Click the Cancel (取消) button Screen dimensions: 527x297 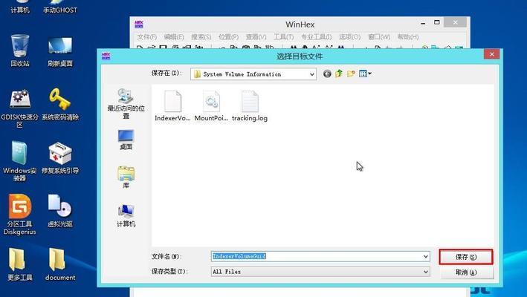point(466,272)
